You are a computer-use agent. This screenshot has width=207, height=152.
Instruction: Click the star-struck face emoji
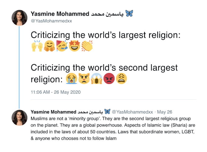point(74,47)
